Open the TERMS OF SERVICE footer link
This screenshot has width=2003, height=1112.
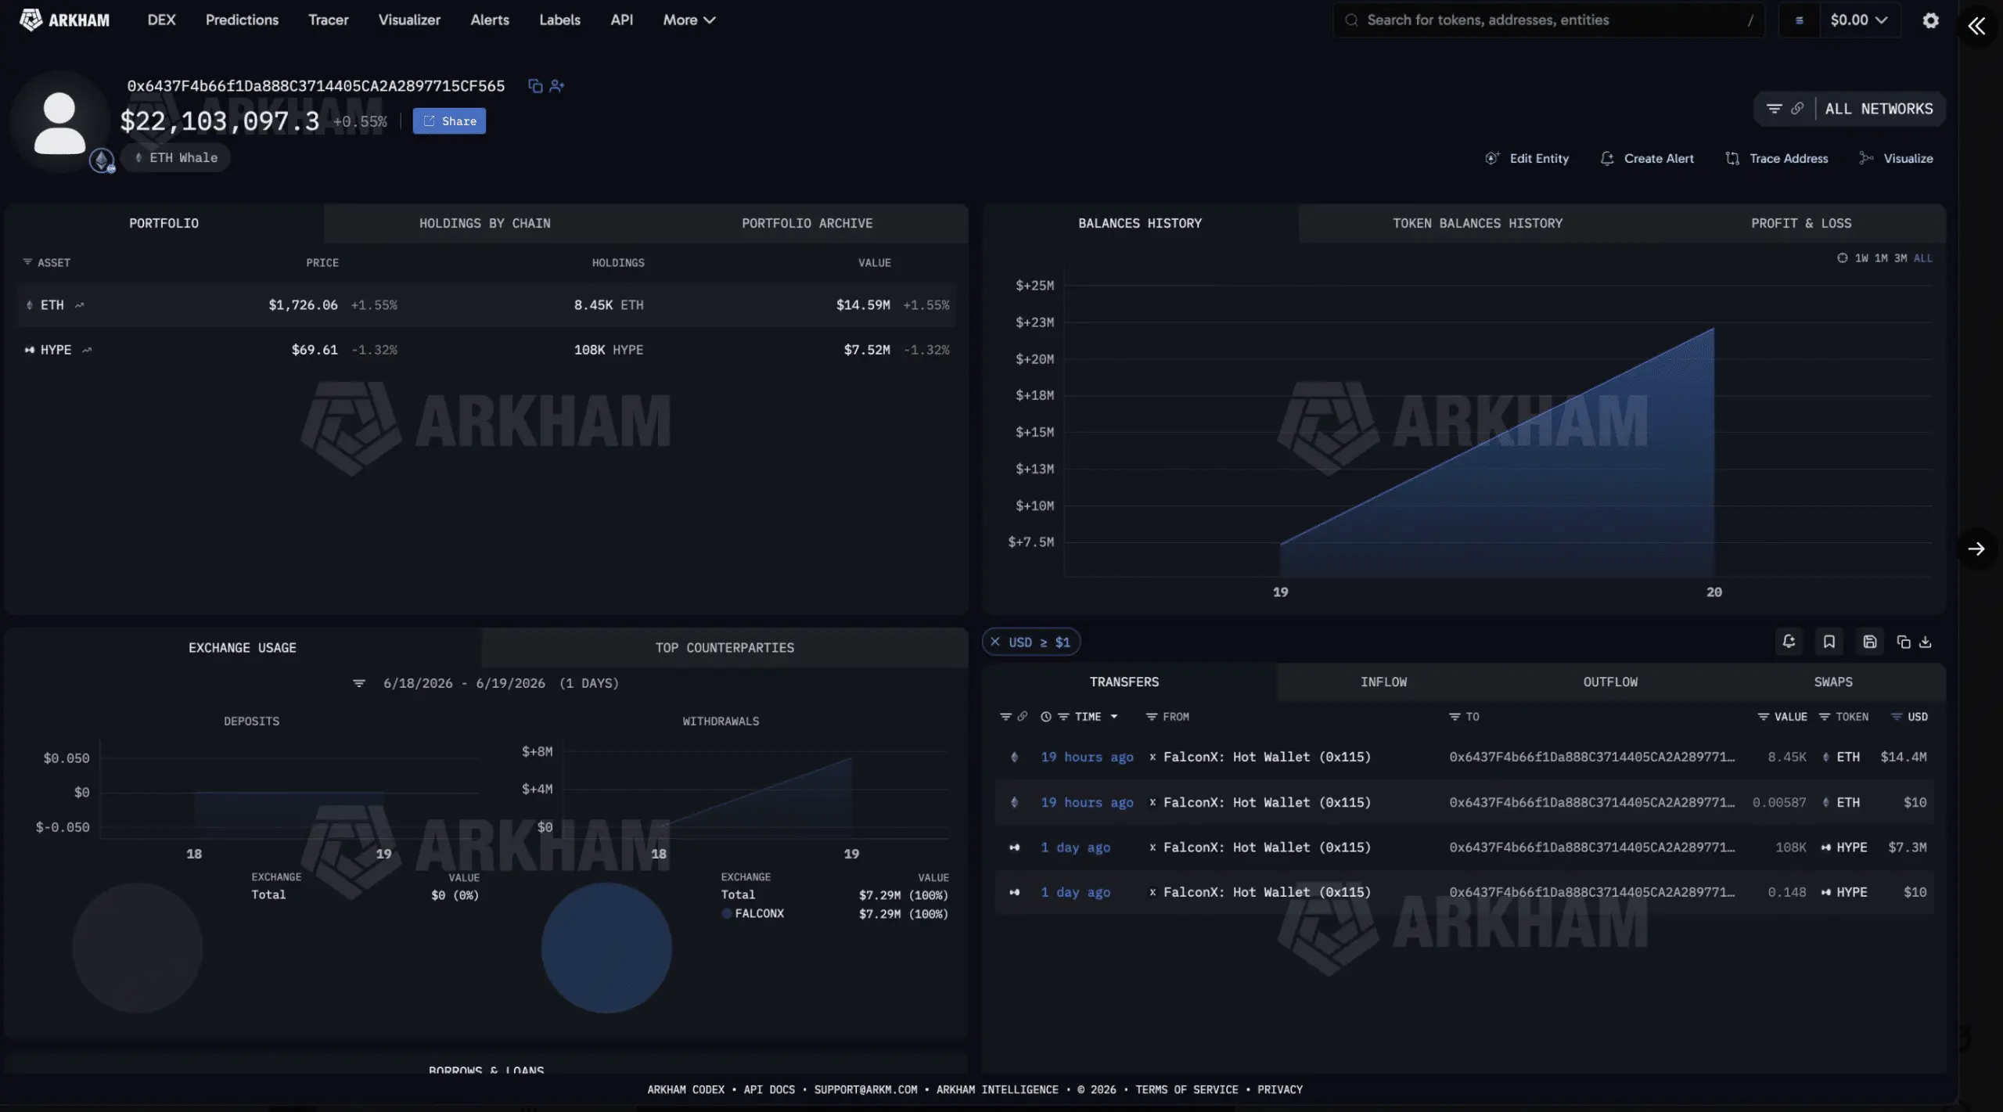click(1187, 1090)
